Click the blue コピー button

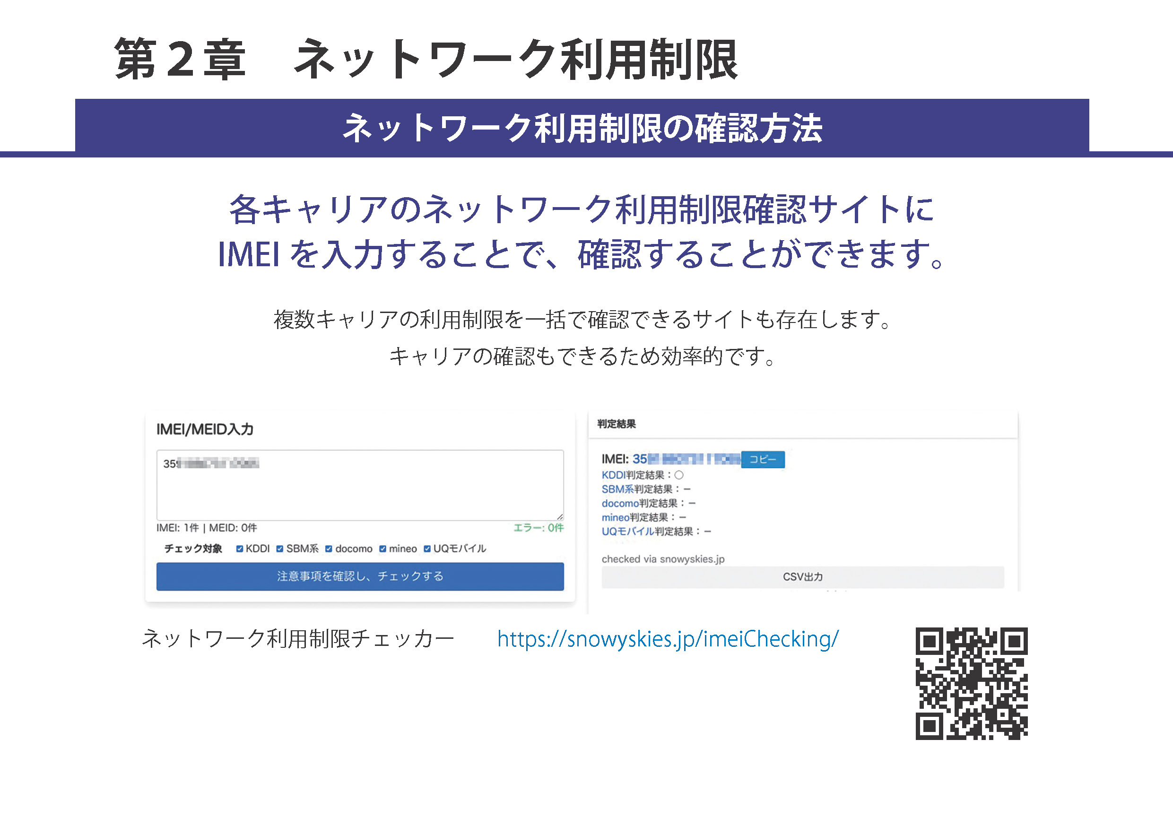(762, 459)
